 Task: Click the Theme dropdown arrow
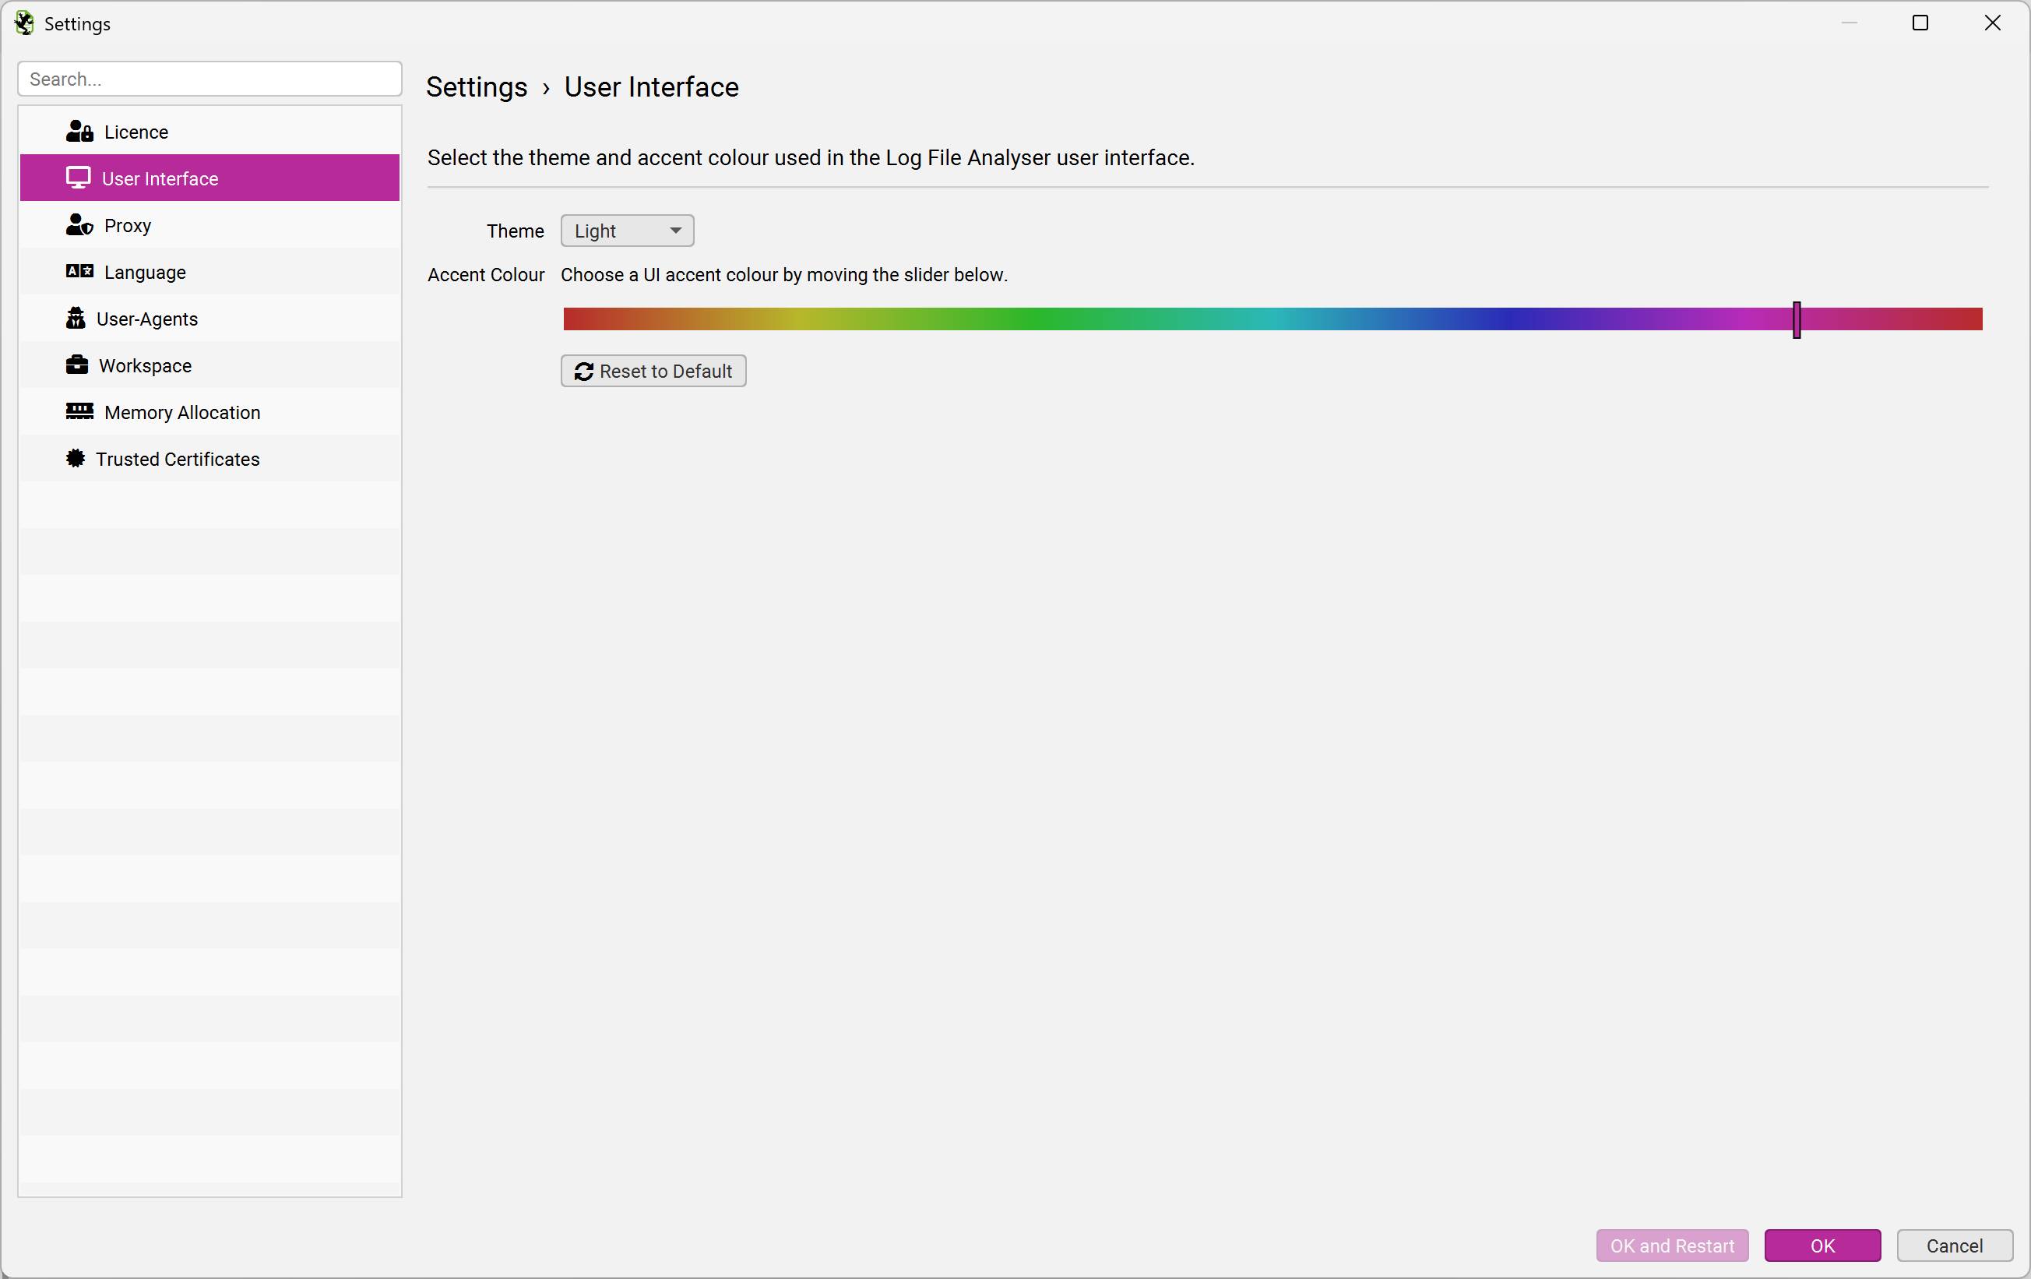click(x=676, y=231)
